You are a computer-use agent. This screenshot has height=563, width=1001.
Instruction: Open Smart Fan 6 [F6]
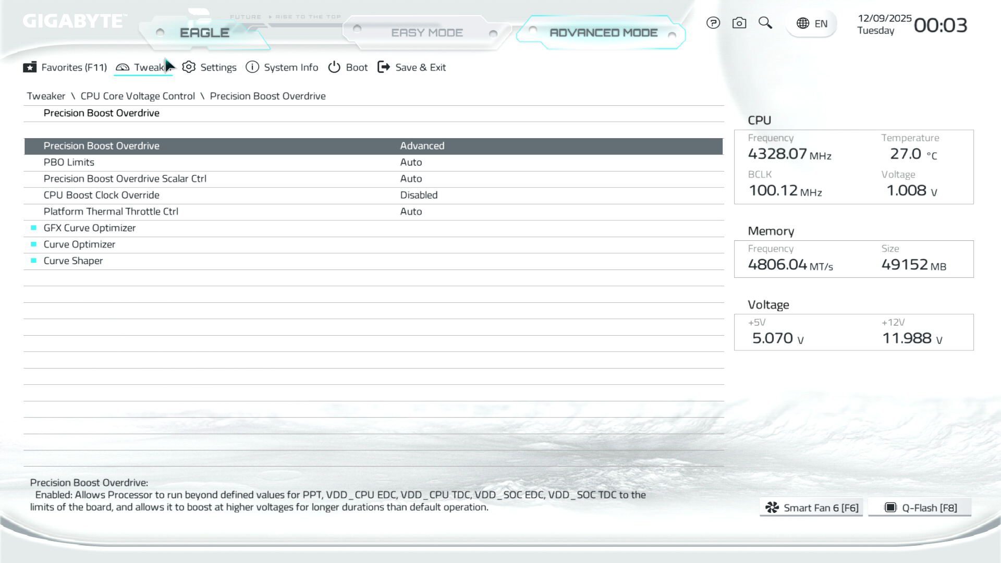pyautogui.click(x=811, y=508)
